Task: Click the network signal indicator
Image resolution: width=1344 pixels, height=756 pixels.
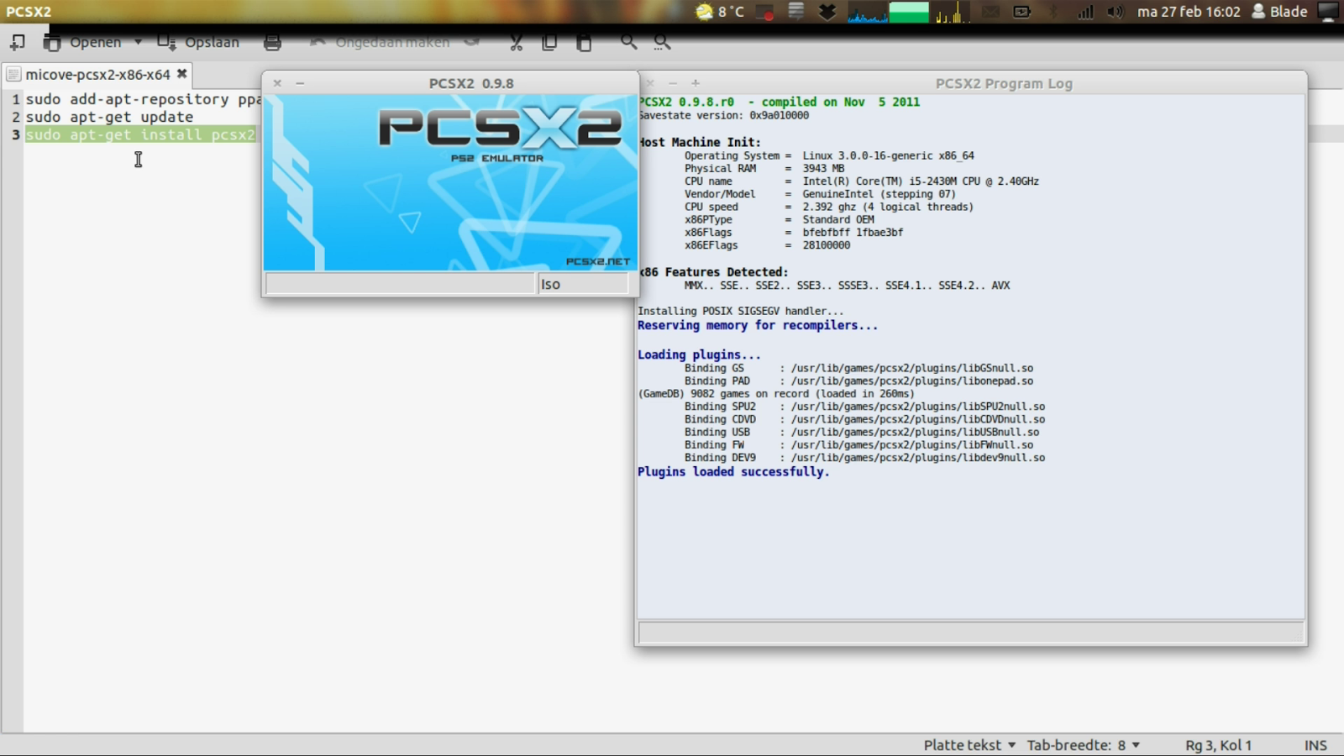Action: pos(1084,12)
